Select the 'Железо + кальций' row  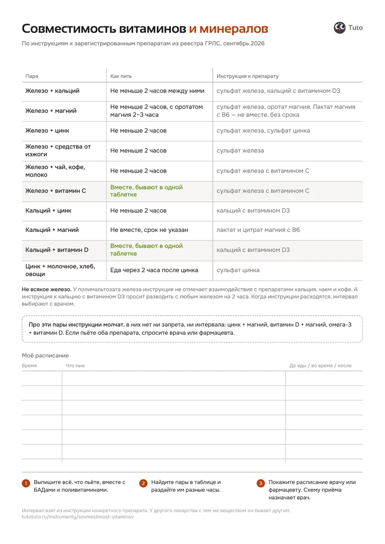pyautogui.click(x=192, y=91)
